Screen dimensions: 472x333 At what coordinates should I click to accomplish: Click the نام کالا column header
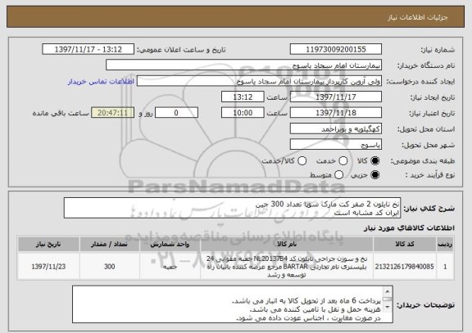(287, 244)
